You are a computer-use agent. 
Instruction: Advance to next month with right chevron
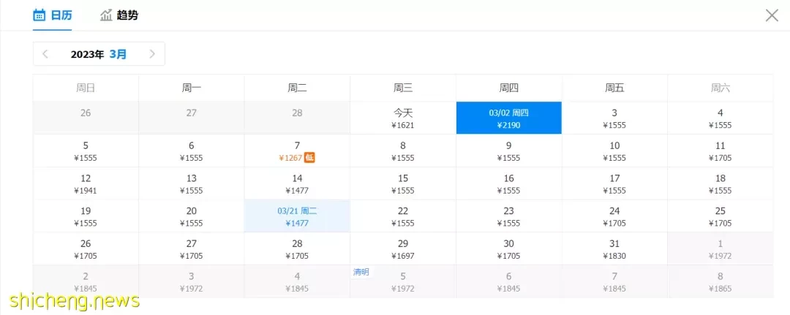click(152, 54)
